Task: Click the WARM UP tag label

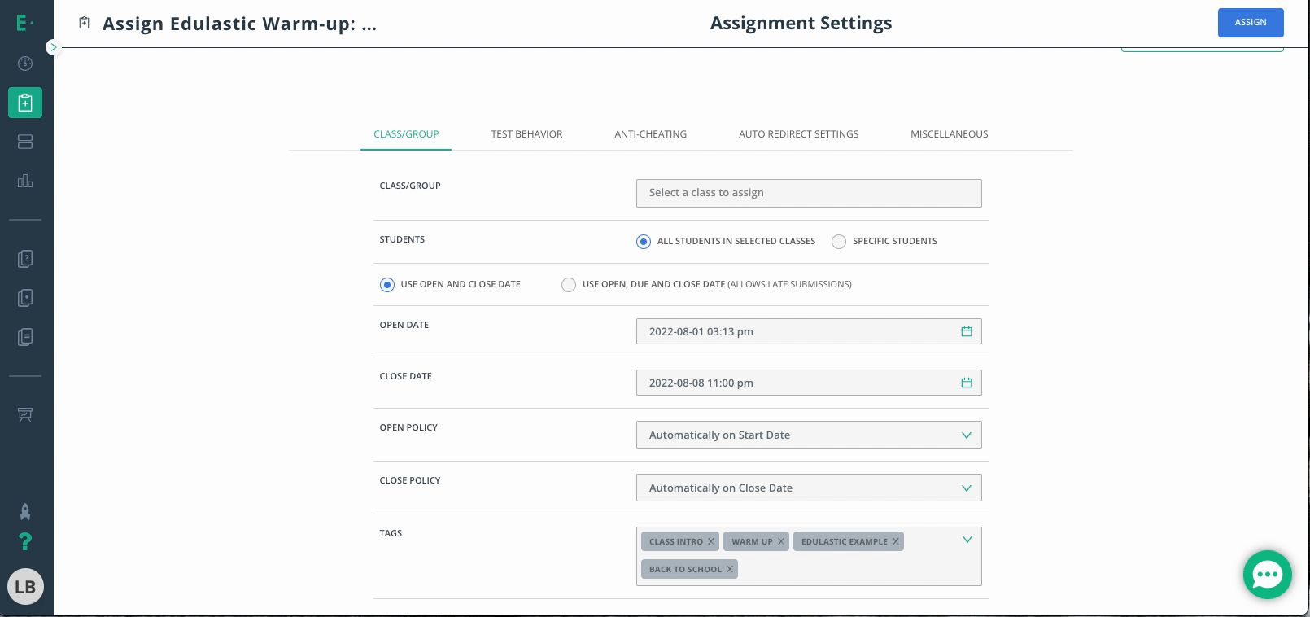Action: [752, 541]
